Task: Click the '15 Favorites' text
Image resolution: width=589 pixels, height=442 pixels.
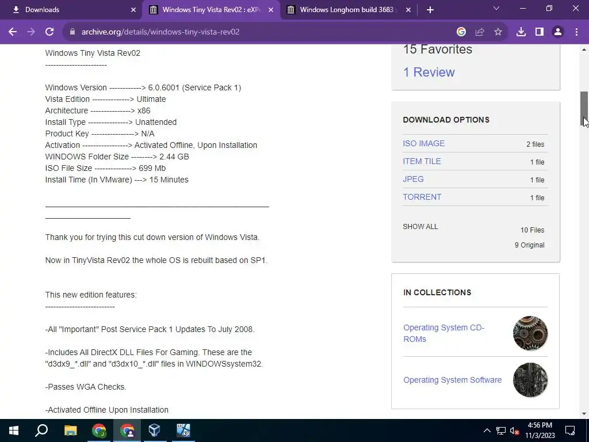Action: pos(438,49)
